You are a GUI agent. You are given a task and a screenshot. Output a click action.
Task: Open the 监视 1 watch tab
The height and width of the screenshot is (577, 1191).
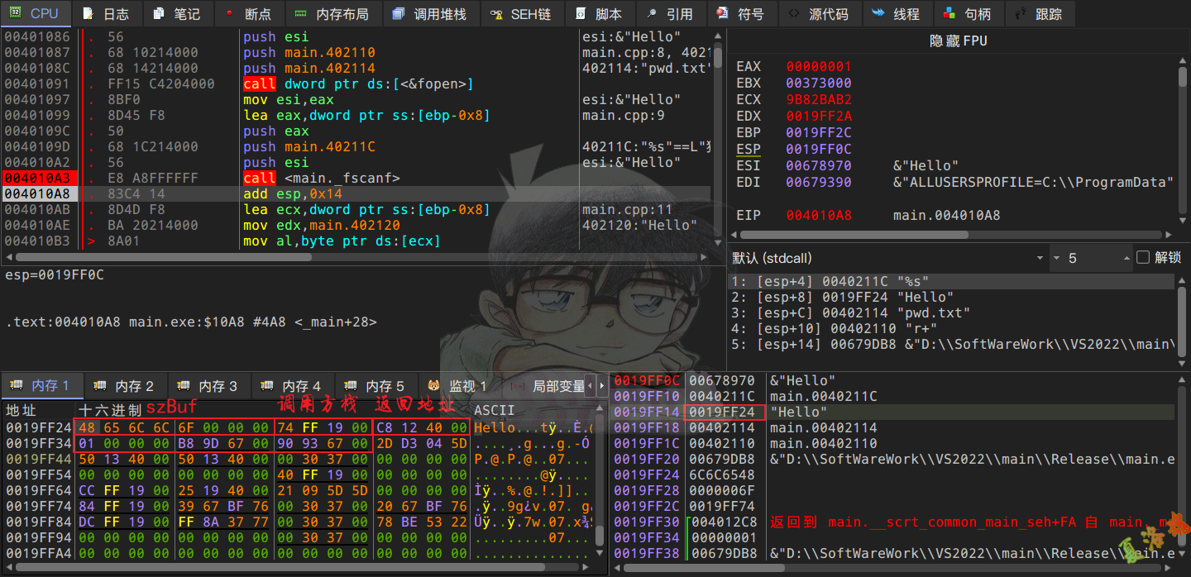[458, 386]
